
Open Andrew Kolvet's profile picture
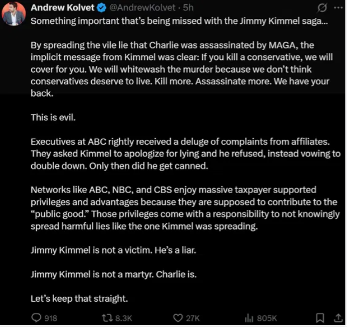(13, 13)
